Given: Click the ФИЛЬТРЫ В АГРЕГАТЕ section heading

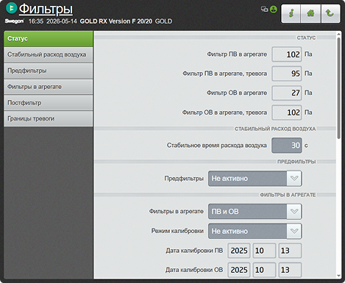Looking at the screenshot, I should pos(288,195).
